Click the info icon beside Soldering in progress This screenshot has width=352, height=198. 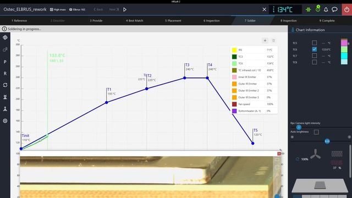(4, 29)
